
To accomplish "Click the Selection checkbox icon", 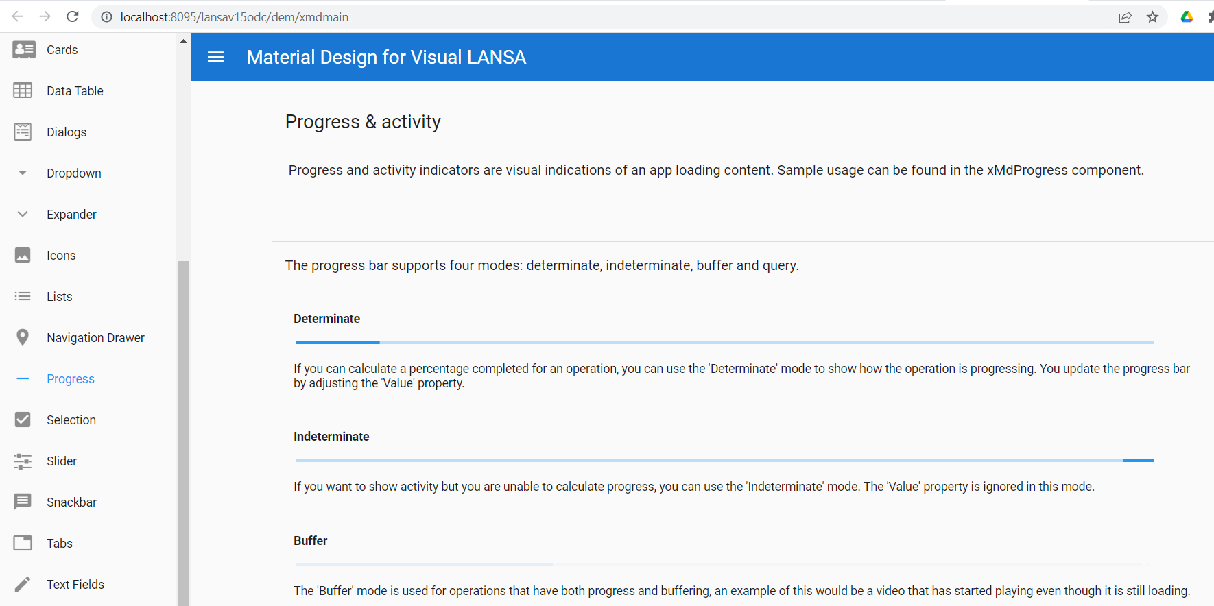I will pyautogui.click(x=23, y=420).
